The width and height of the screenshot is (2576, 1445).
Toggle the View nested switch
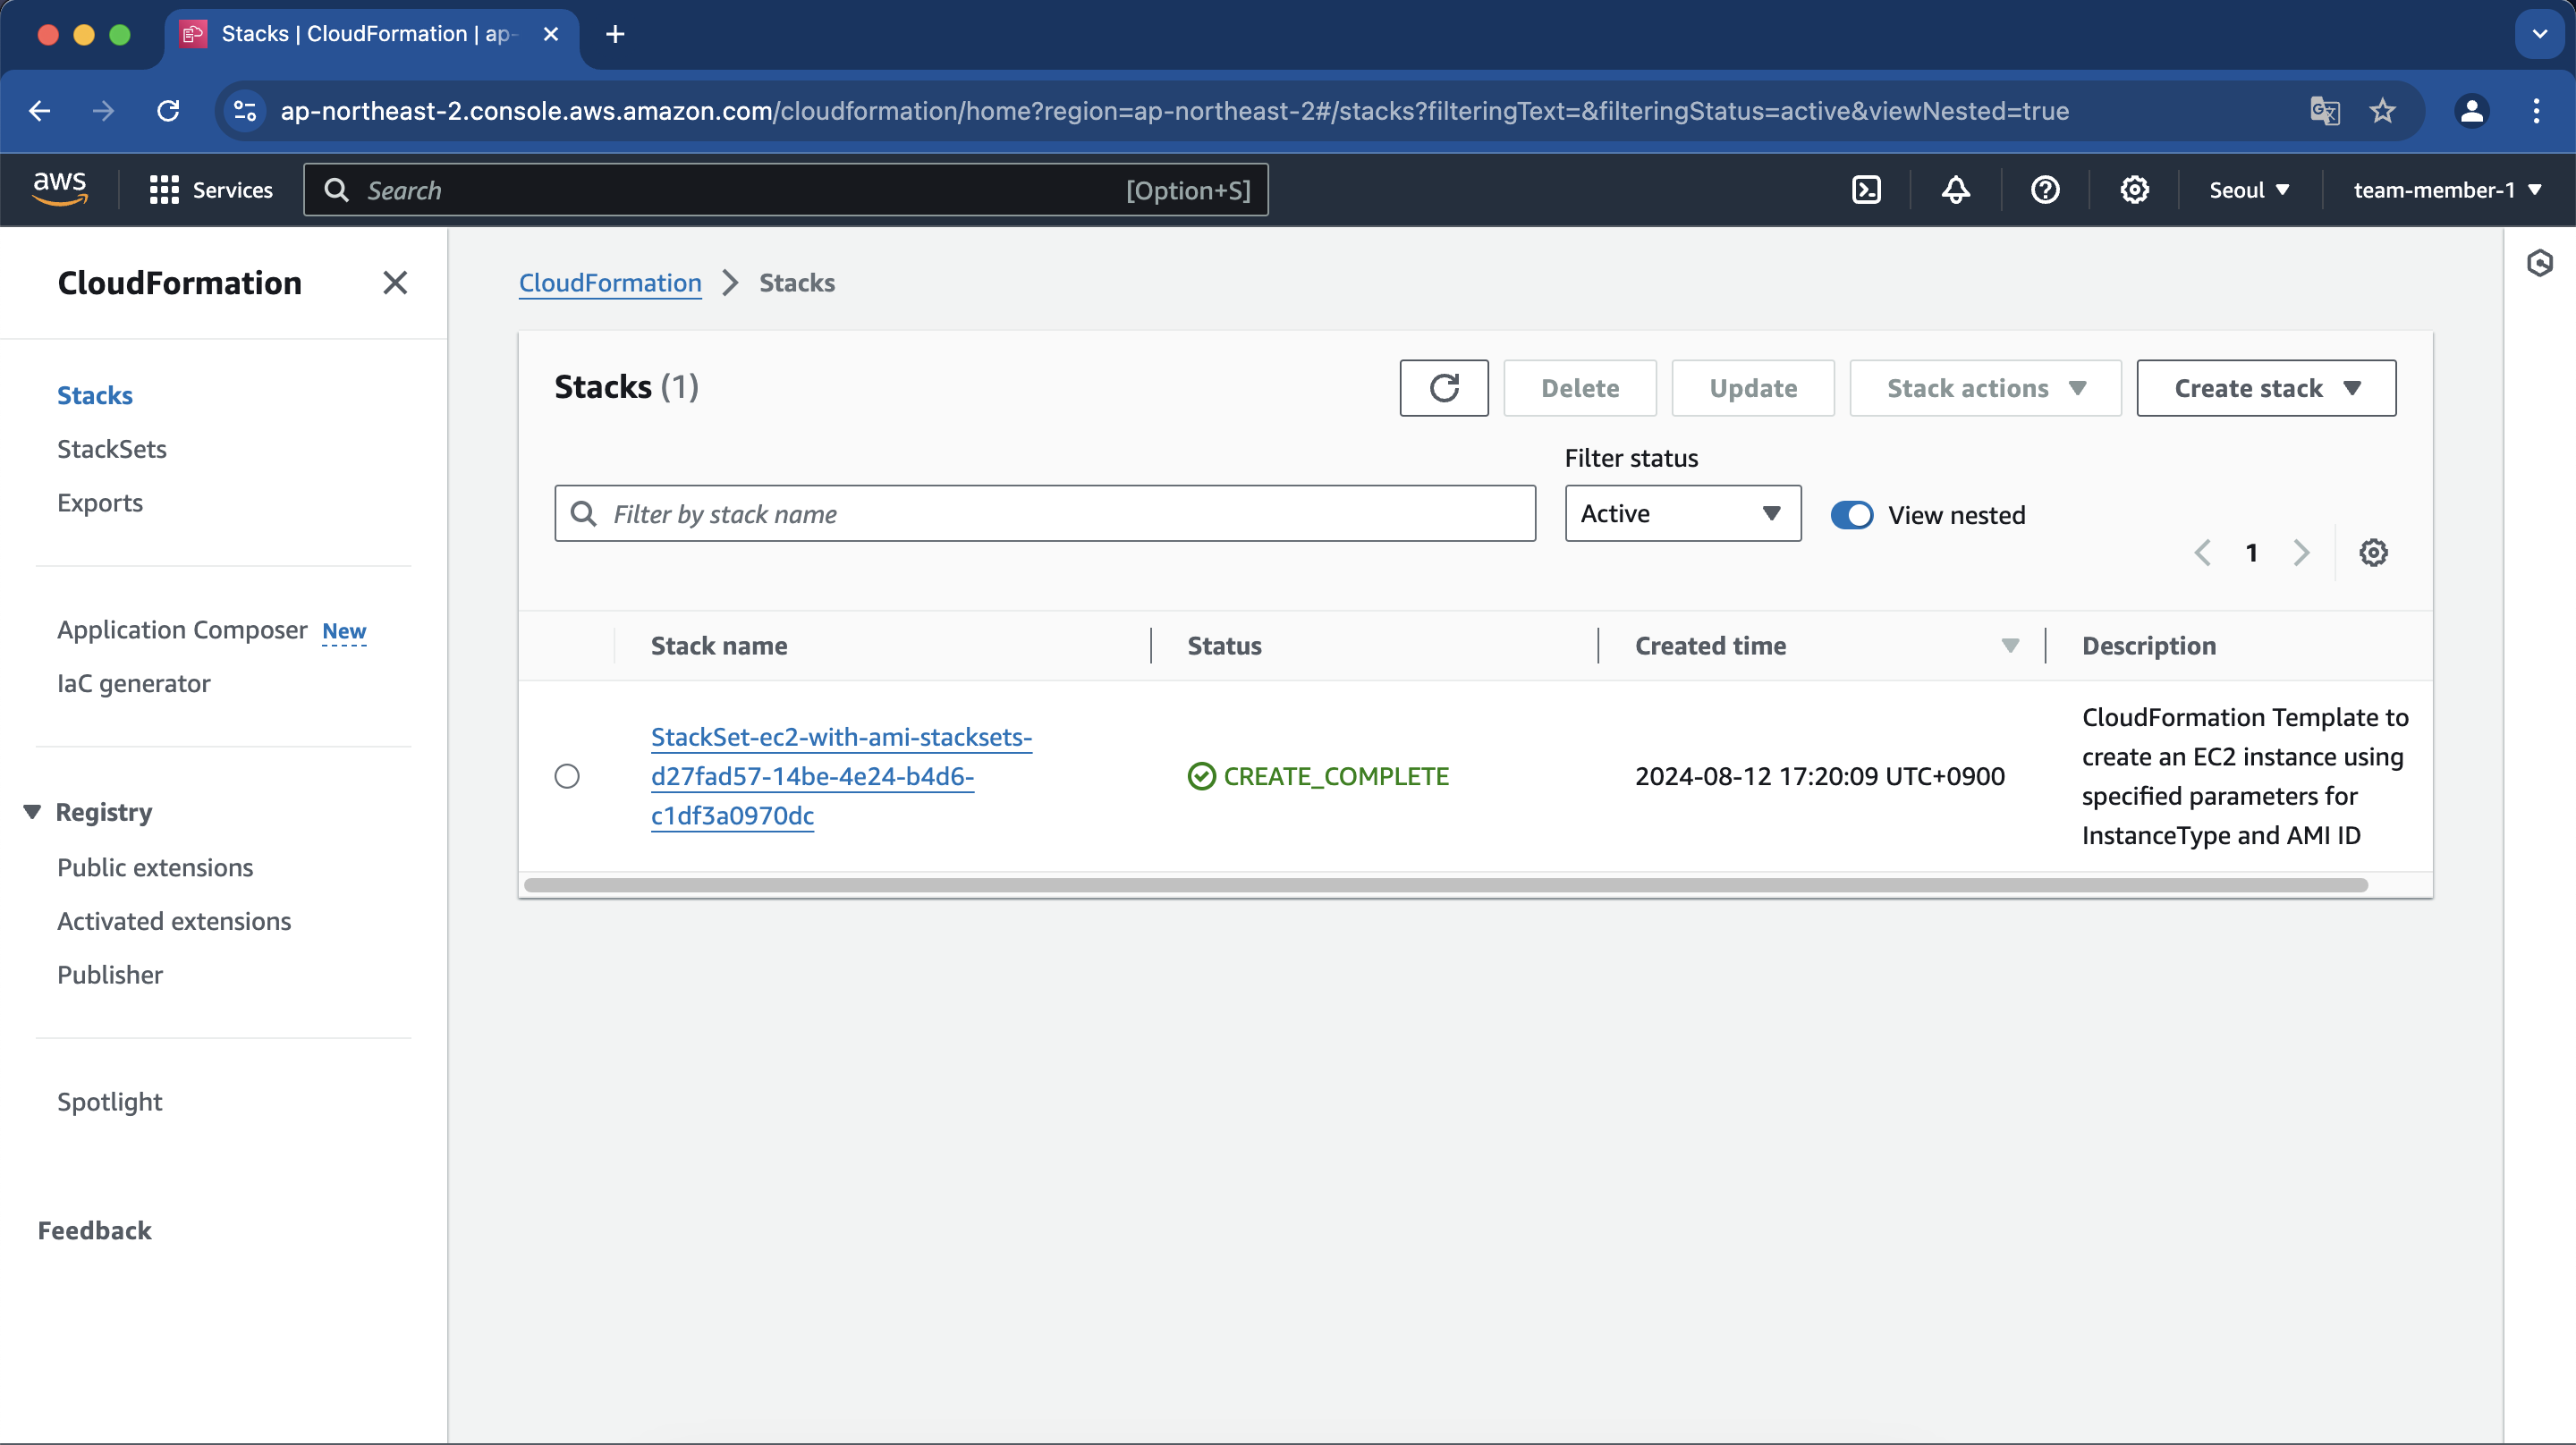pos(1851,515)
